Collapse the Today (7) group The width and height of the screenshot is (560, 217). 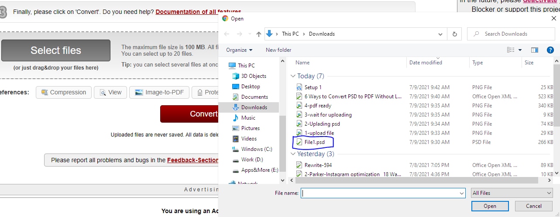pyautogui.click(x=293, y=76)
